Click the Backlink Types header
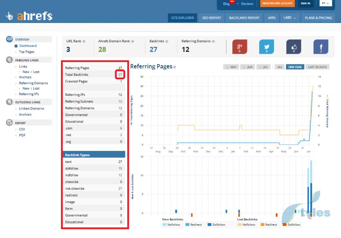 click(94, 155)
